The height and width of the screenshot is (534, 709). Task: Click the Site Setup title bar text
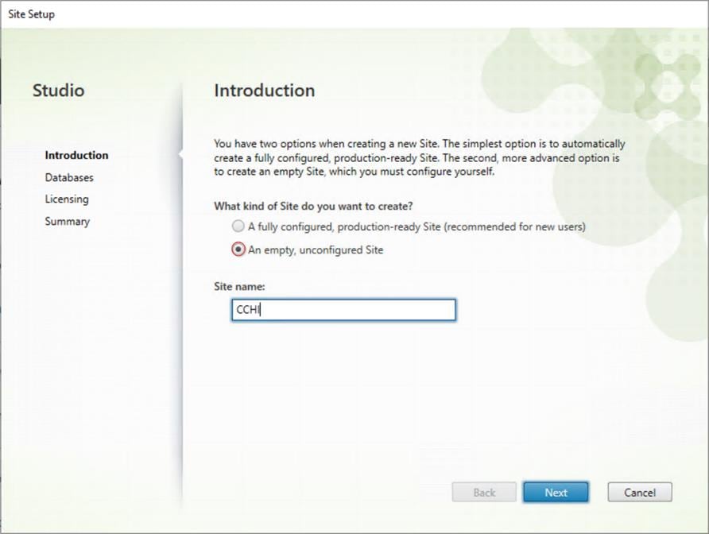click(x=32, y=14)
